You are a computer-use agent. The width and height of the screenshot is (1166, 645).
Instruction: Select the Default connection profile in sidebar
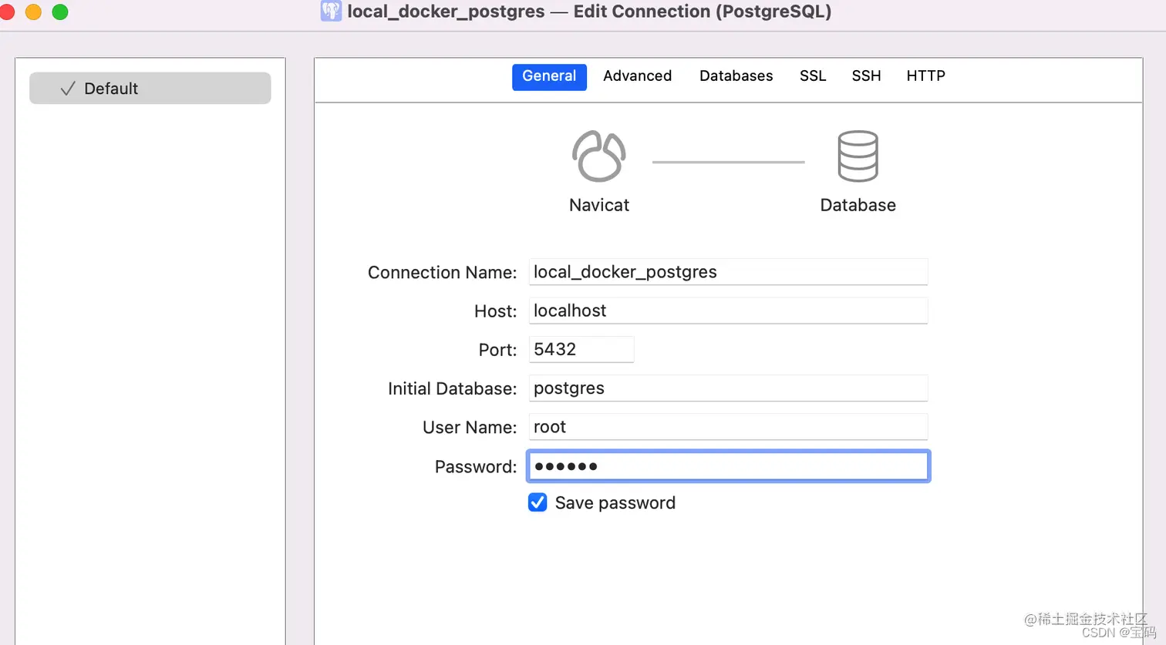point(150,88)
